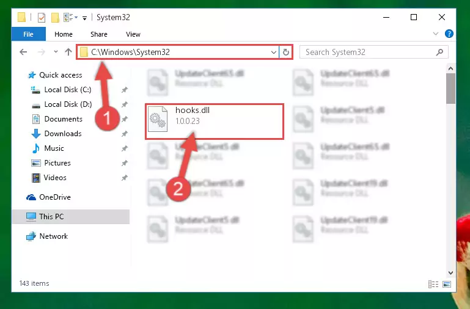Click the pin icon next to Downloads
470x309 pixels.
click(x=125, y=134)
